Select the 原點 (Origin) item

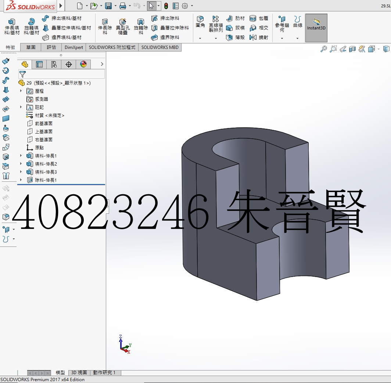pyautogui.click(x=35, y=148)
